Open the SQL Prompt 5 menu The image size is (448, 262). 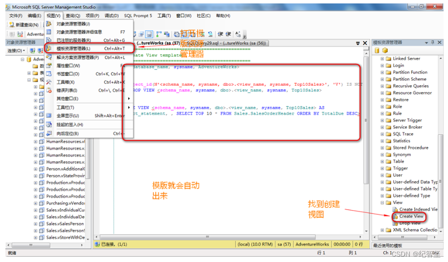(138, 16)
